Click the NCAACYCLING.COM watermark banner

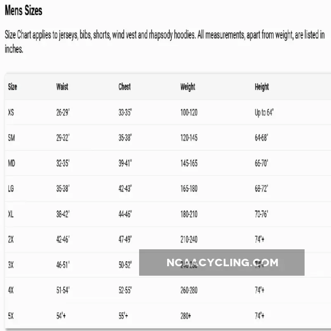pyautogui.click(x=222, y=262)
